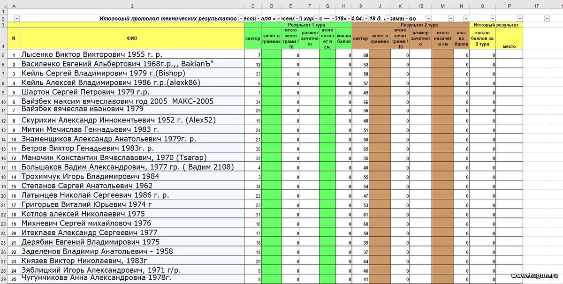Image resolution: width=563 pixels, height=284 pixels.
Task: Click the ФИО header cell
Action: click(x=132, y=38)
